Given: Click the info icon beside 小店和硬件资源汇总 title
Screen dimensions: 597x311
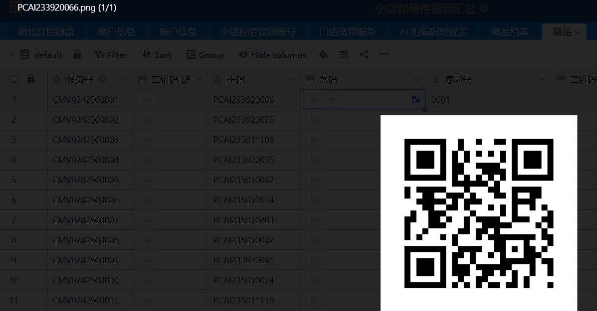Looking at the screenshot, I should coord(484,9).
